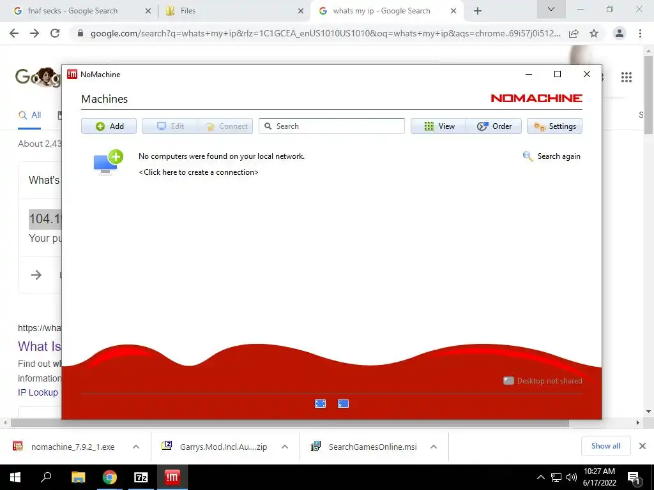Viewport: 654px width, 490px height.
Task: Click the fullscreen icon at NoMachine bottom
Action: (x=321, y=404)
